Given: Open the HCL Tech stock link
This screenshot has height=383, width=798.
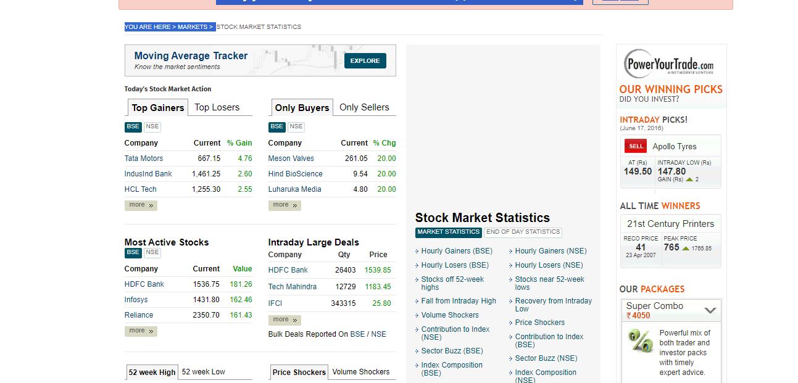Looking at the screenshot, I should 141,189.
